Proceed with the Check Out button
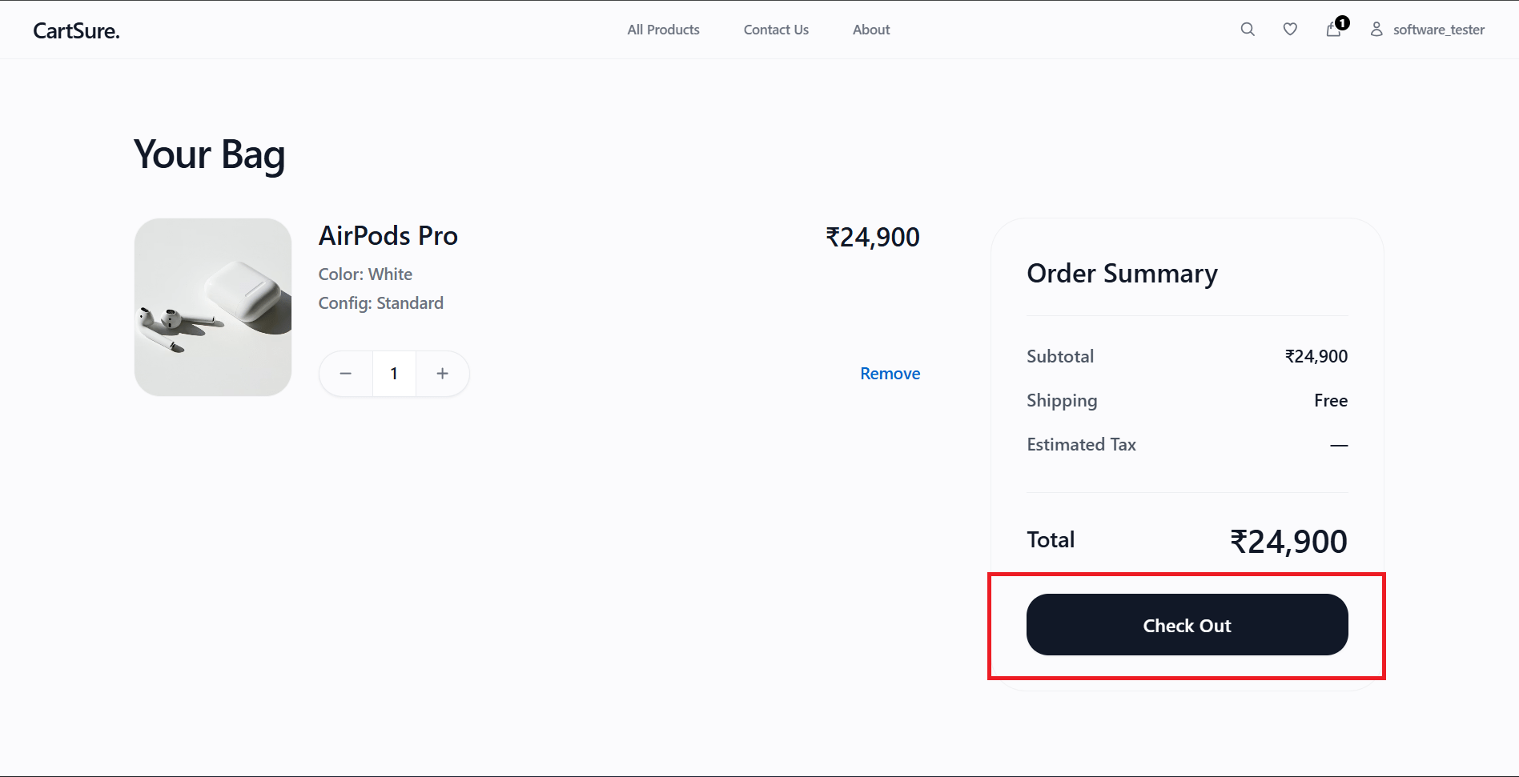The width and height of the screenshot is (1519, 777). [1187, 625]
